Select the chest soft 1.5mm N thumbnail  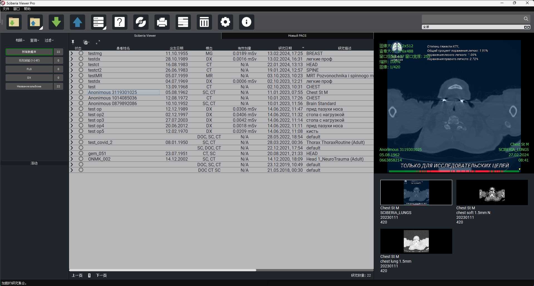point(492,192)
